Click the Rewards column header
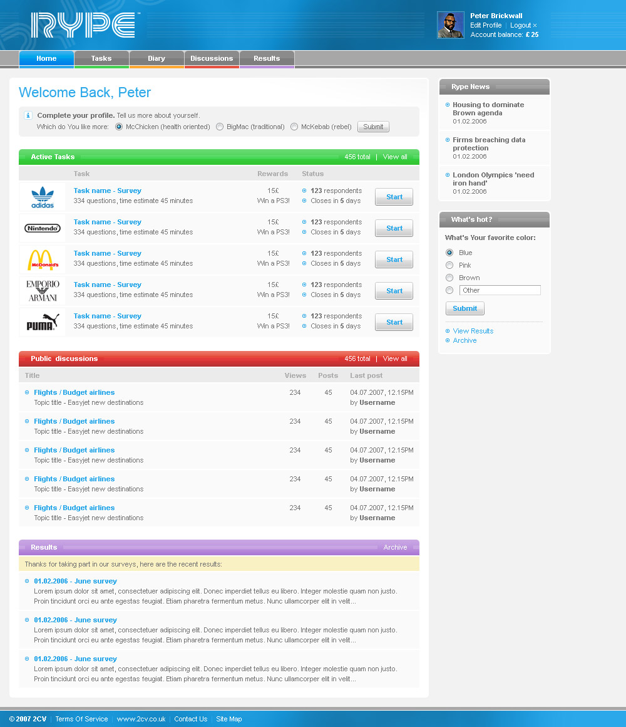The width and height of the screenshot is (626, 727). coord(273,174)
